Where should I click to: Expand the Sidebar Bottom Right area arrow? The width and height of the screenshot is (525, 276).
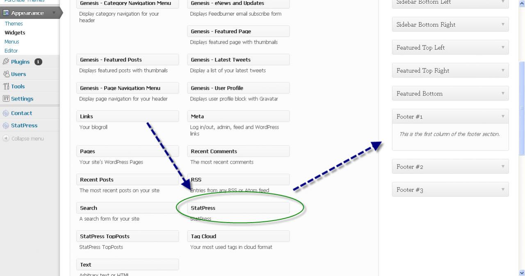503,25
